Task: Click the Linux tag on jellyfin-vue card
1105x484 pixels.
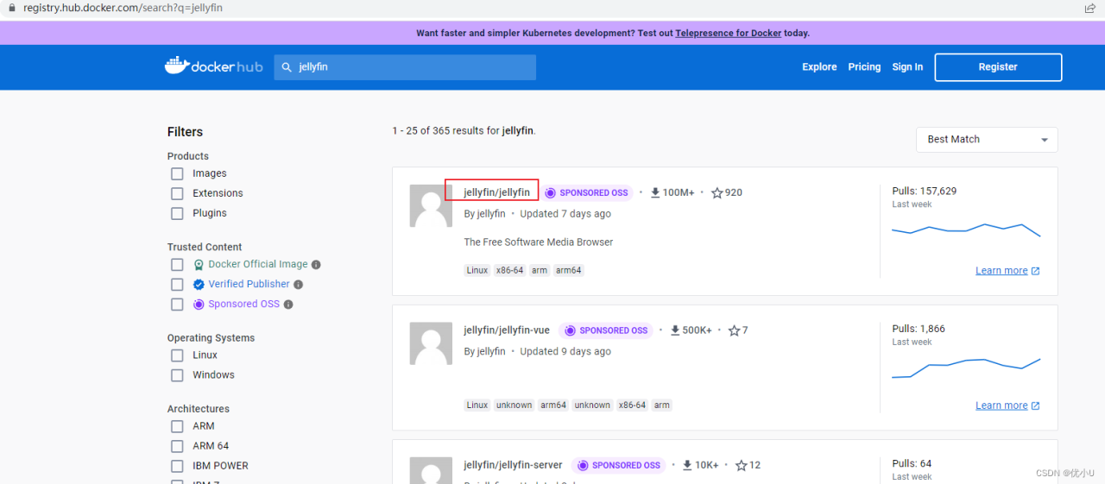Action: click(x=477, y=405)
